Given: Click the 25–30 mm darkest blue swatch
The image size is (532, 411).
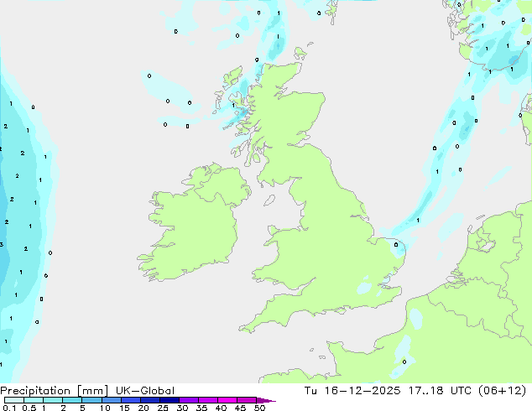Looking at the screenshot, I should pos(170,400).
